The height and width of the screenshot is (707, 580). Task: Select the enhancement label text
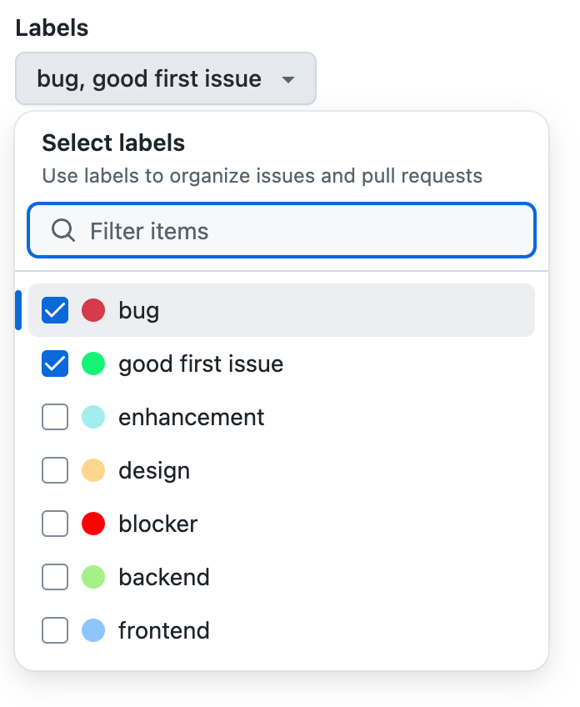coord(192,417)
